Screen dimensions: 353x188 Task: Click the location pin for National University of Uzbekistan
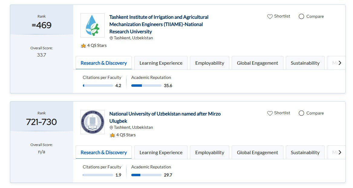111,128
